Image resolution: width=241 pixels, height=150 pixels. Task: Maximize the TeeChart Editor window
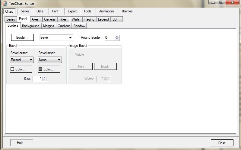tap(221, 2)
